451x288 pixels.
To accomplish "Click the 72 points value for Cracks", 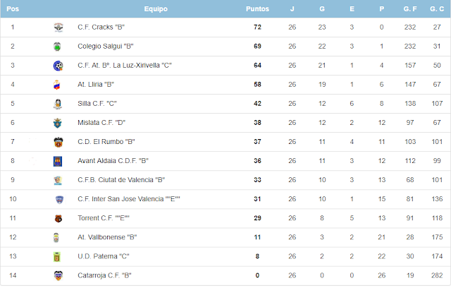I will (257, 27).
